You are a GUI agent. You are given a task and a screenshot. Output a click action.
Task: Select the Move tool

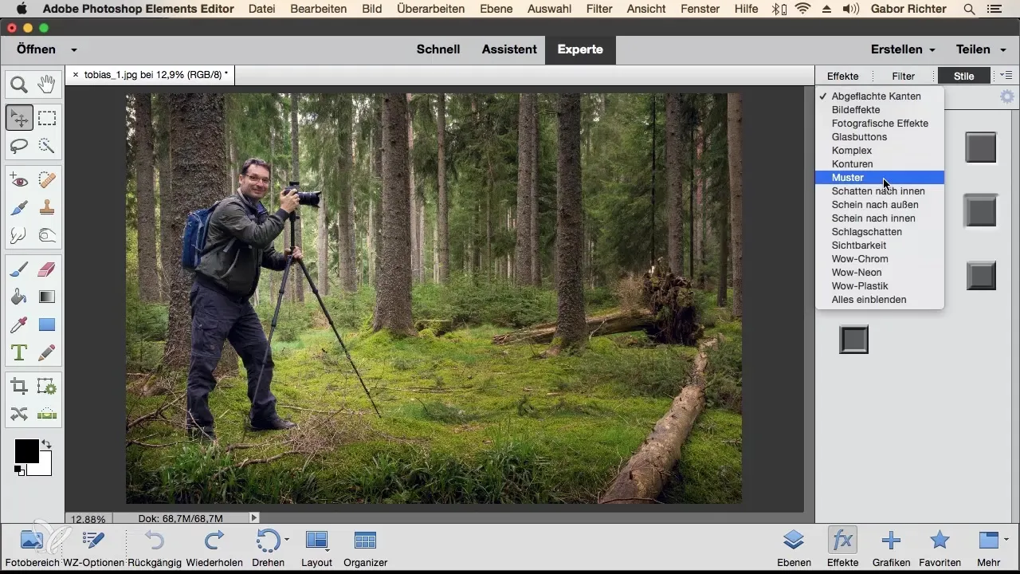pos(19,118)
